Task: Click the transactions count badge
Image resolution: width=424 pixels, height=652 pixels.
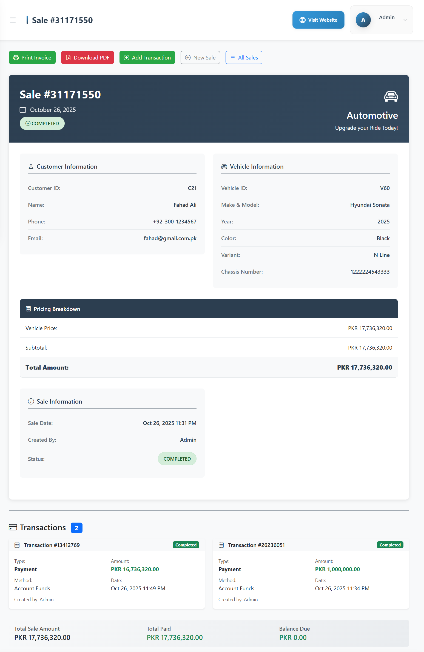Action: (x=76, y=528)
